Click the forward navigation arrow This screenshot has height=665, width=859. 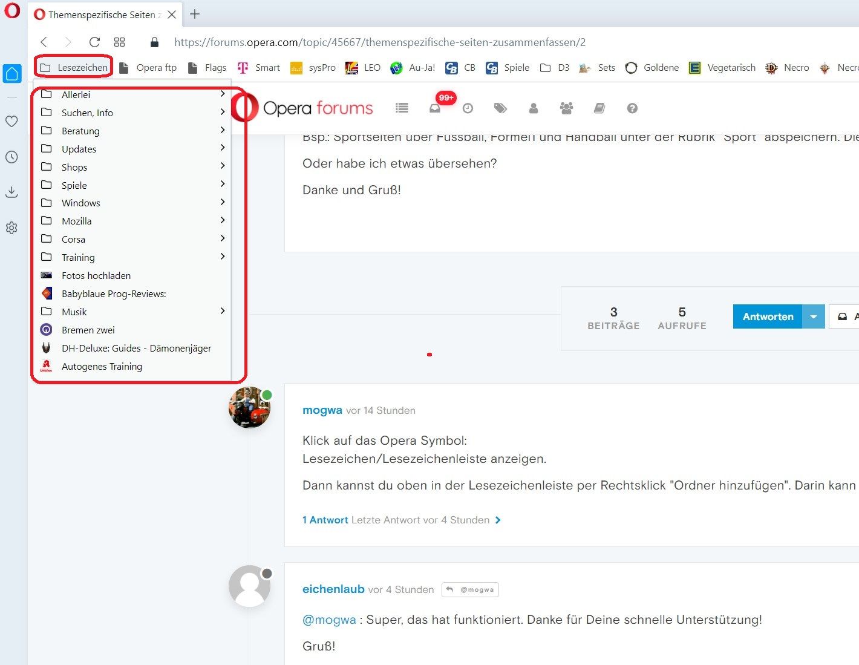point(68,42)
